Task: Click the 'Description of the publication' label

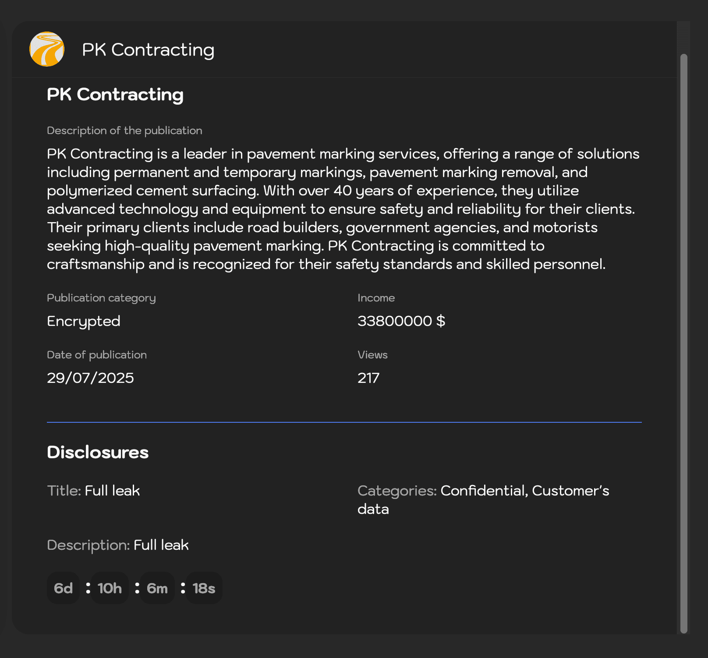Action: coord(124,131)
